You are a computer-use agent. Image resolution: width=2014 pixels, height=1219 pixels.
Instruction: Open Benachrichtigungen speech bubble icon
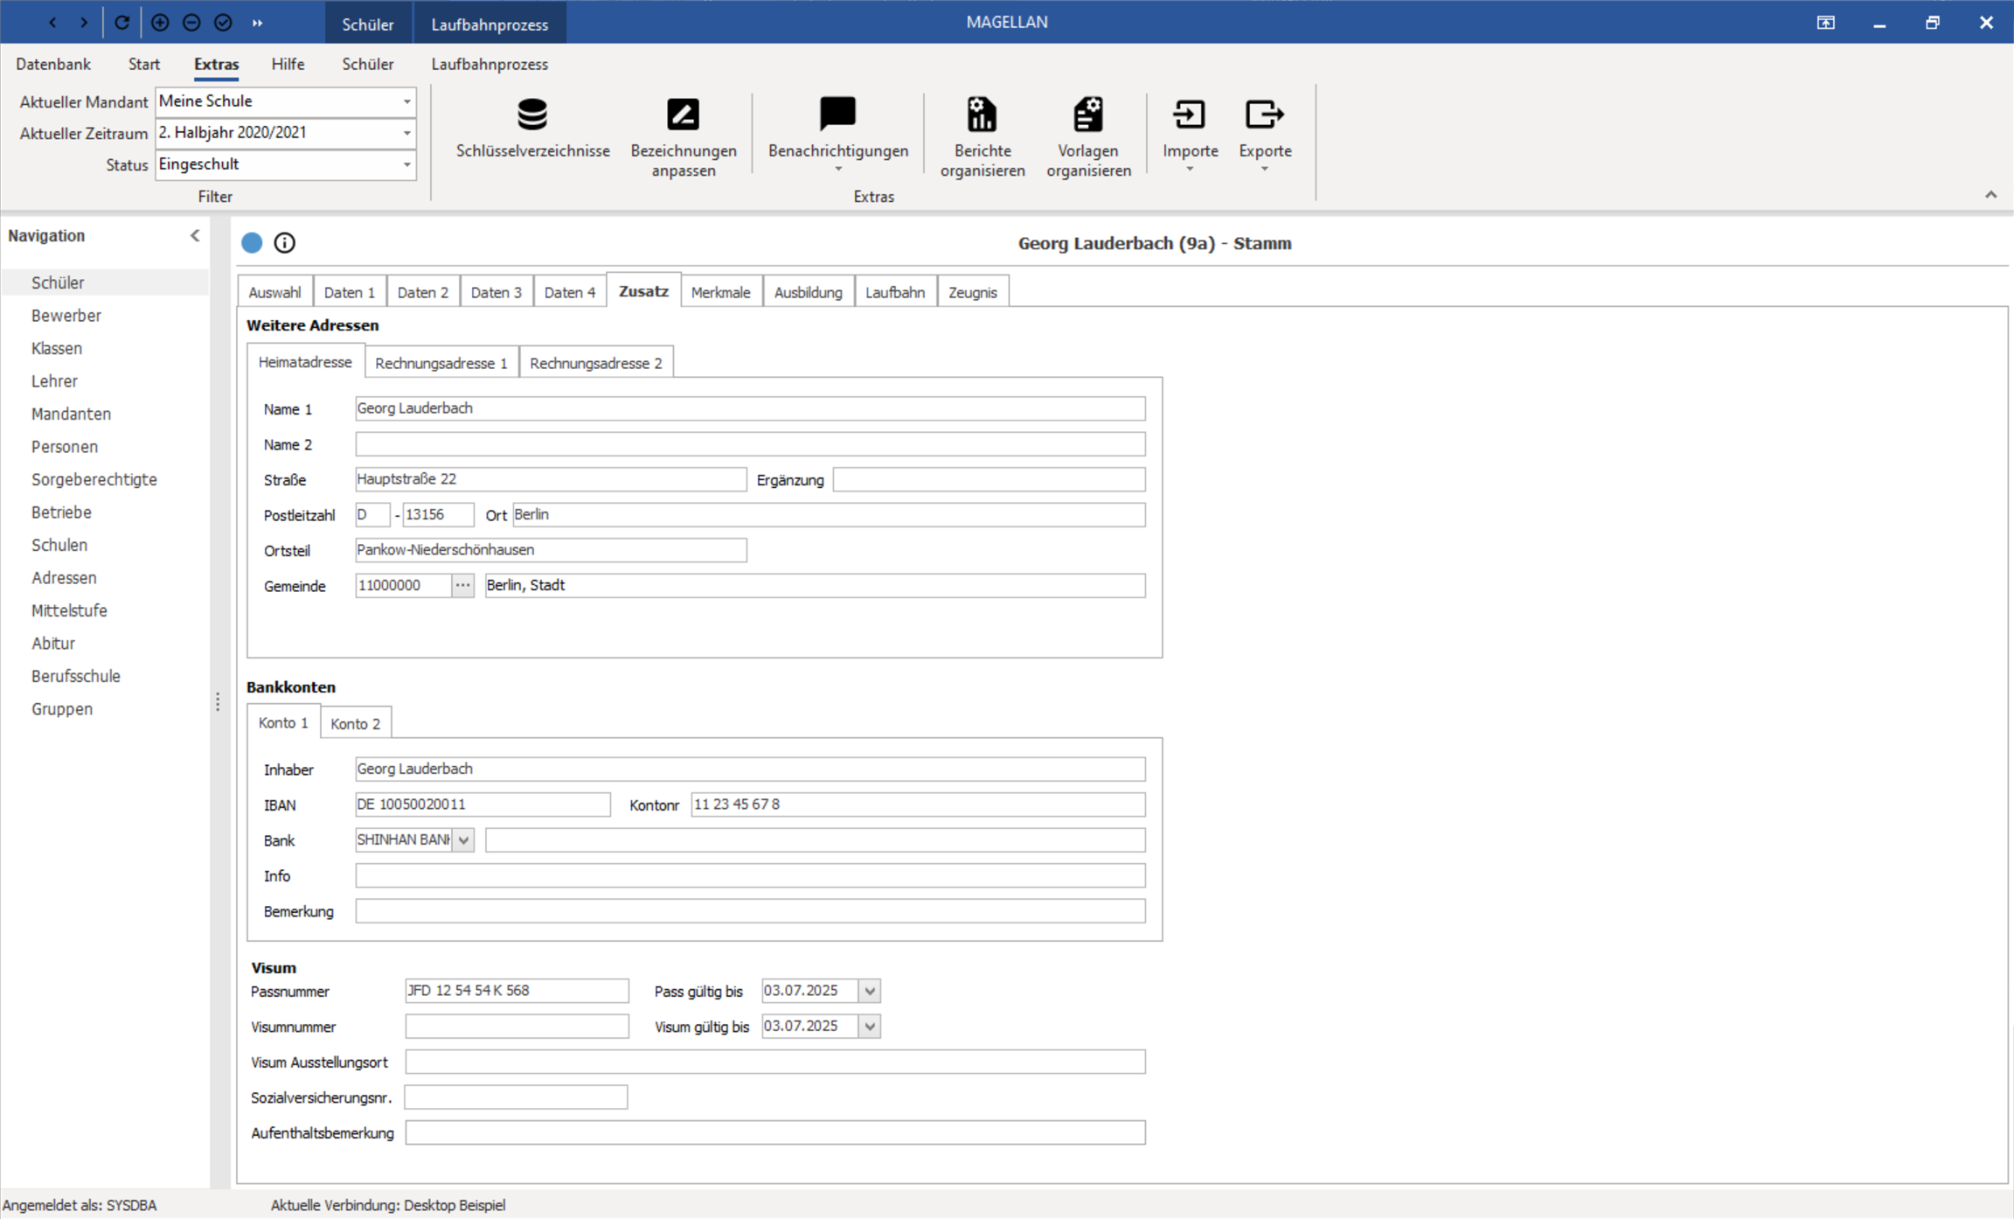[837, 115]
